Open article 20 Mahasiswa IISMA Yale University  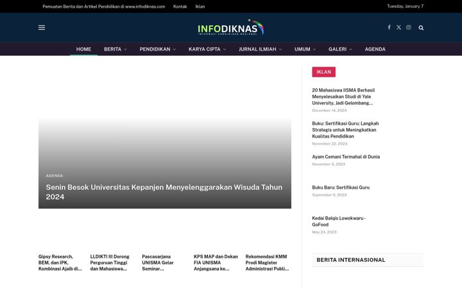click(343, 97)
